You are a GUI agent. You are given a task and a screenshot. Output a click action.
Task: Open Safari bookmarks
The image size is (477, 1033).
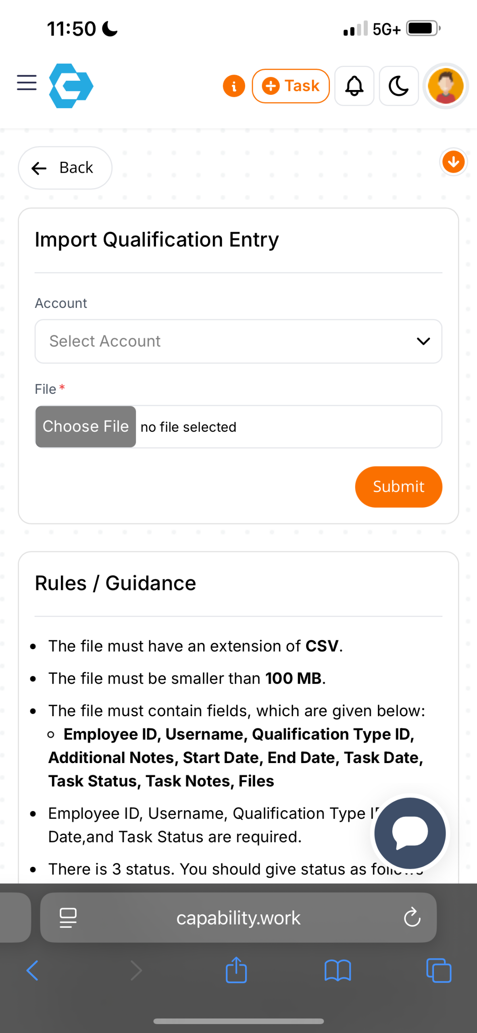coord(337,970)
